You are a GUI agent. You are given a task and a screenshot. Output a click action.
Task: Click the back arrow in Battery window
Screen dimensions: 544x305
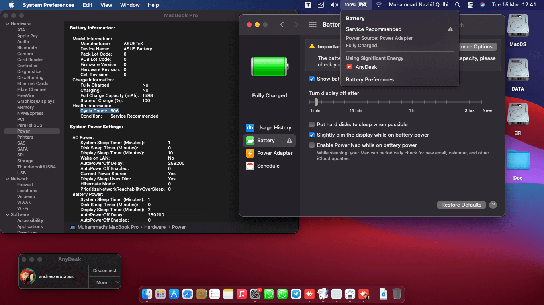pos(282,25)
